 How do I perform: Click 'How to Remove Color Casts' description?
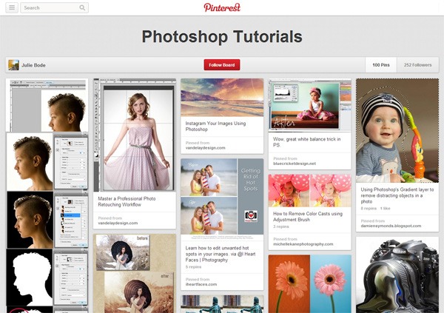[308, 217]
